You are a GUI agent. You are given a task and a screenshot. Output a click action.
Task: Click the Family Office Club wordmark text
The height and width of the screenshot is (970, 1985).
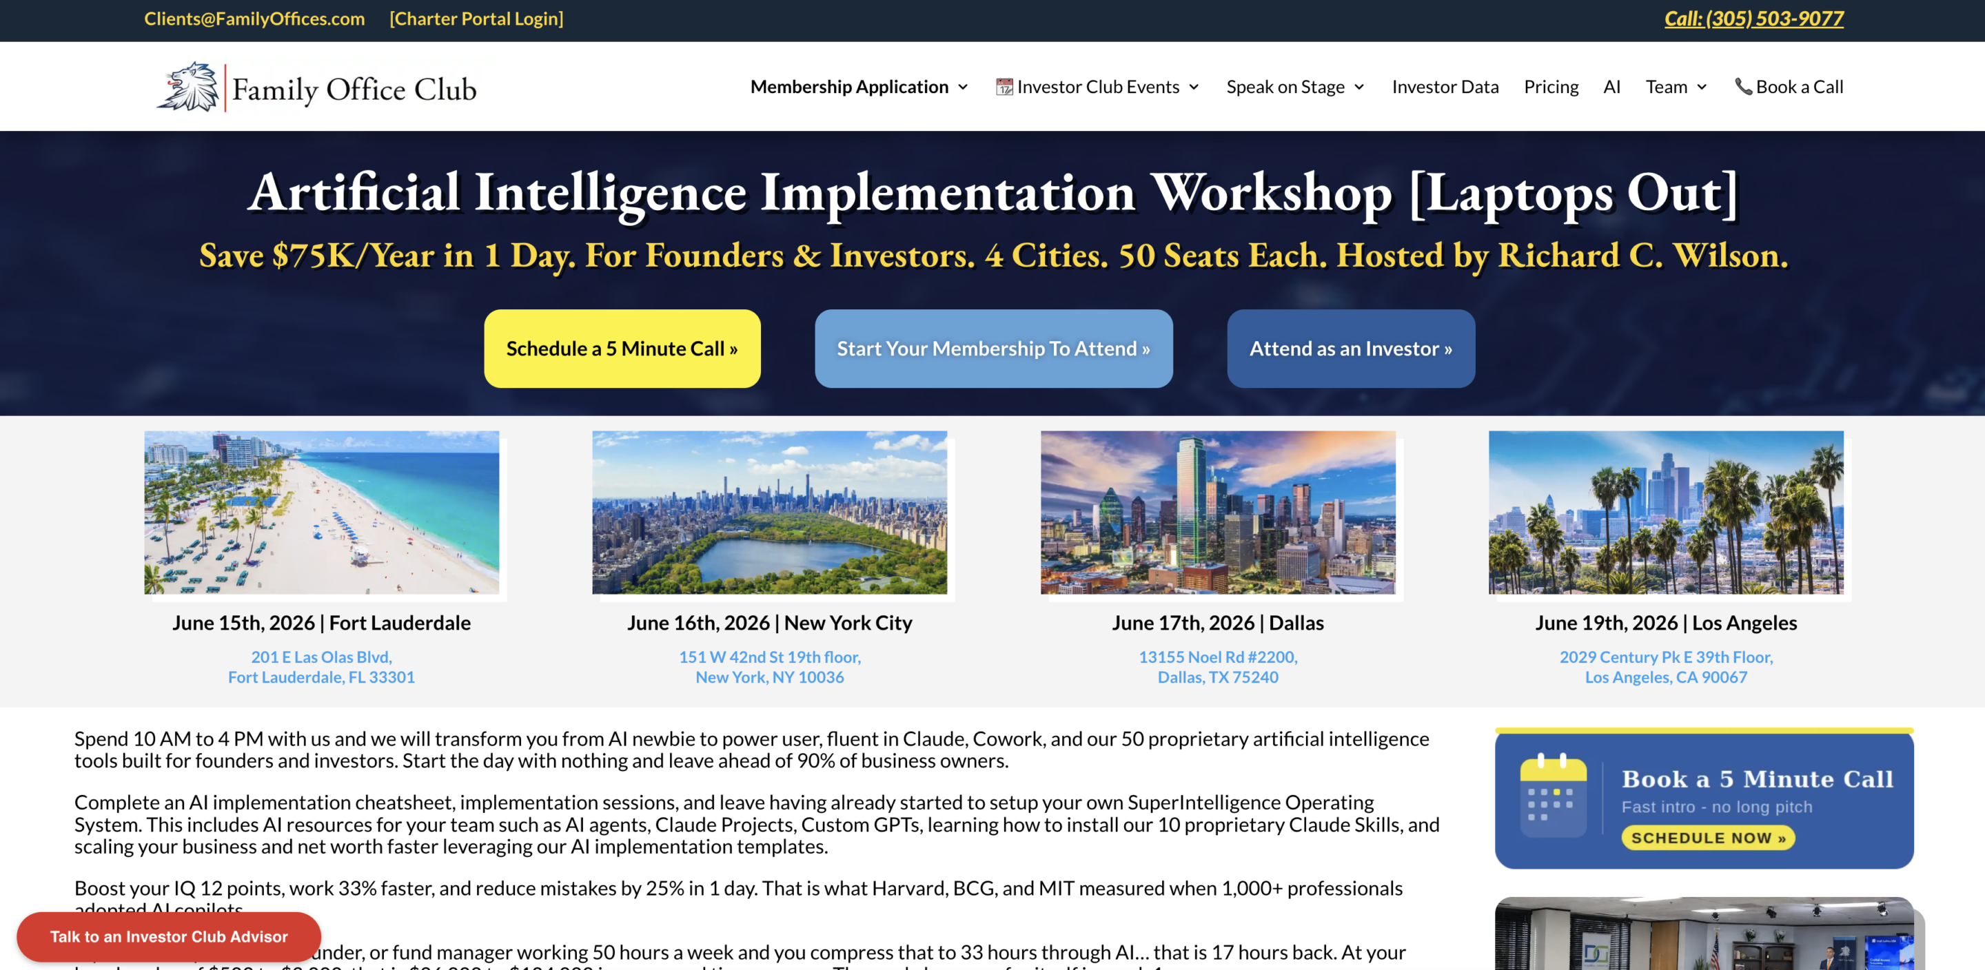pos(354,90)
